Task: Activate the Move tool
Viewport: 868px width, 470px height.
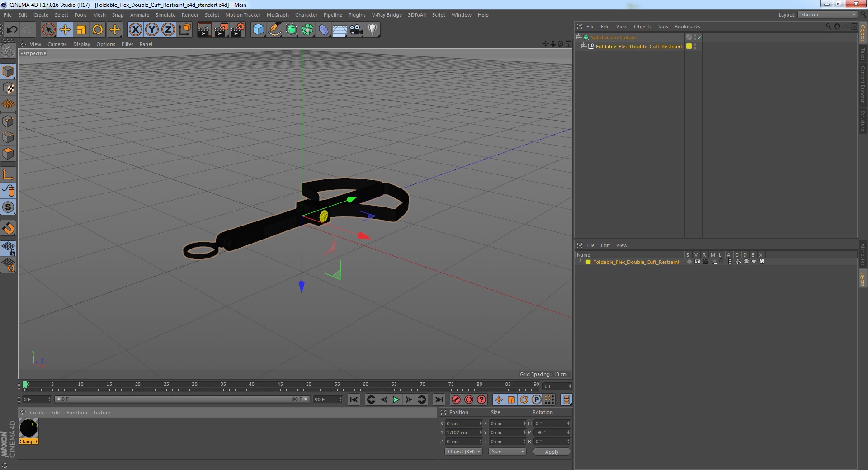Action: pos(65,30)
